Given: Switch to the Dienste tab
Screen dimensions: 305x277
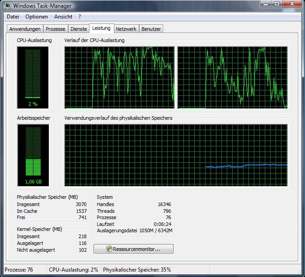Looking at the screenshot, I should click(x=79, y=29).
